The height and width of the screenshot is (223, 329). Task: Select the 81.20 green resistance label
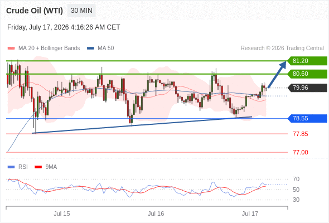(307, 61)
